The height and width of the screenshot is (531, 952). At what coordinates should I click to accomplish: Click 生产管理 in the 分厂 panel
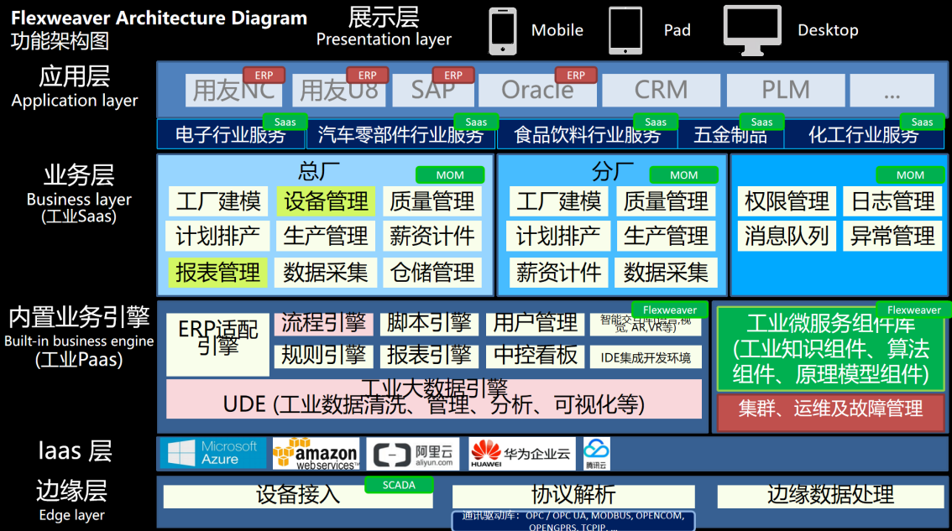pos(666,236)
